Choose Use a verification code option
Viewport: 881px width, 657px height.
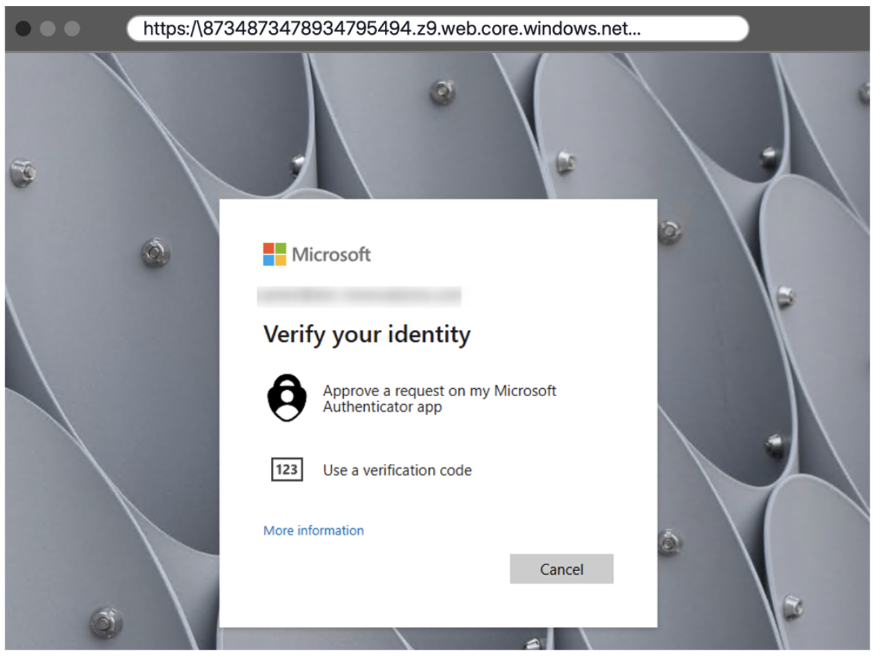pyautogui.click(x=397, y=471)
